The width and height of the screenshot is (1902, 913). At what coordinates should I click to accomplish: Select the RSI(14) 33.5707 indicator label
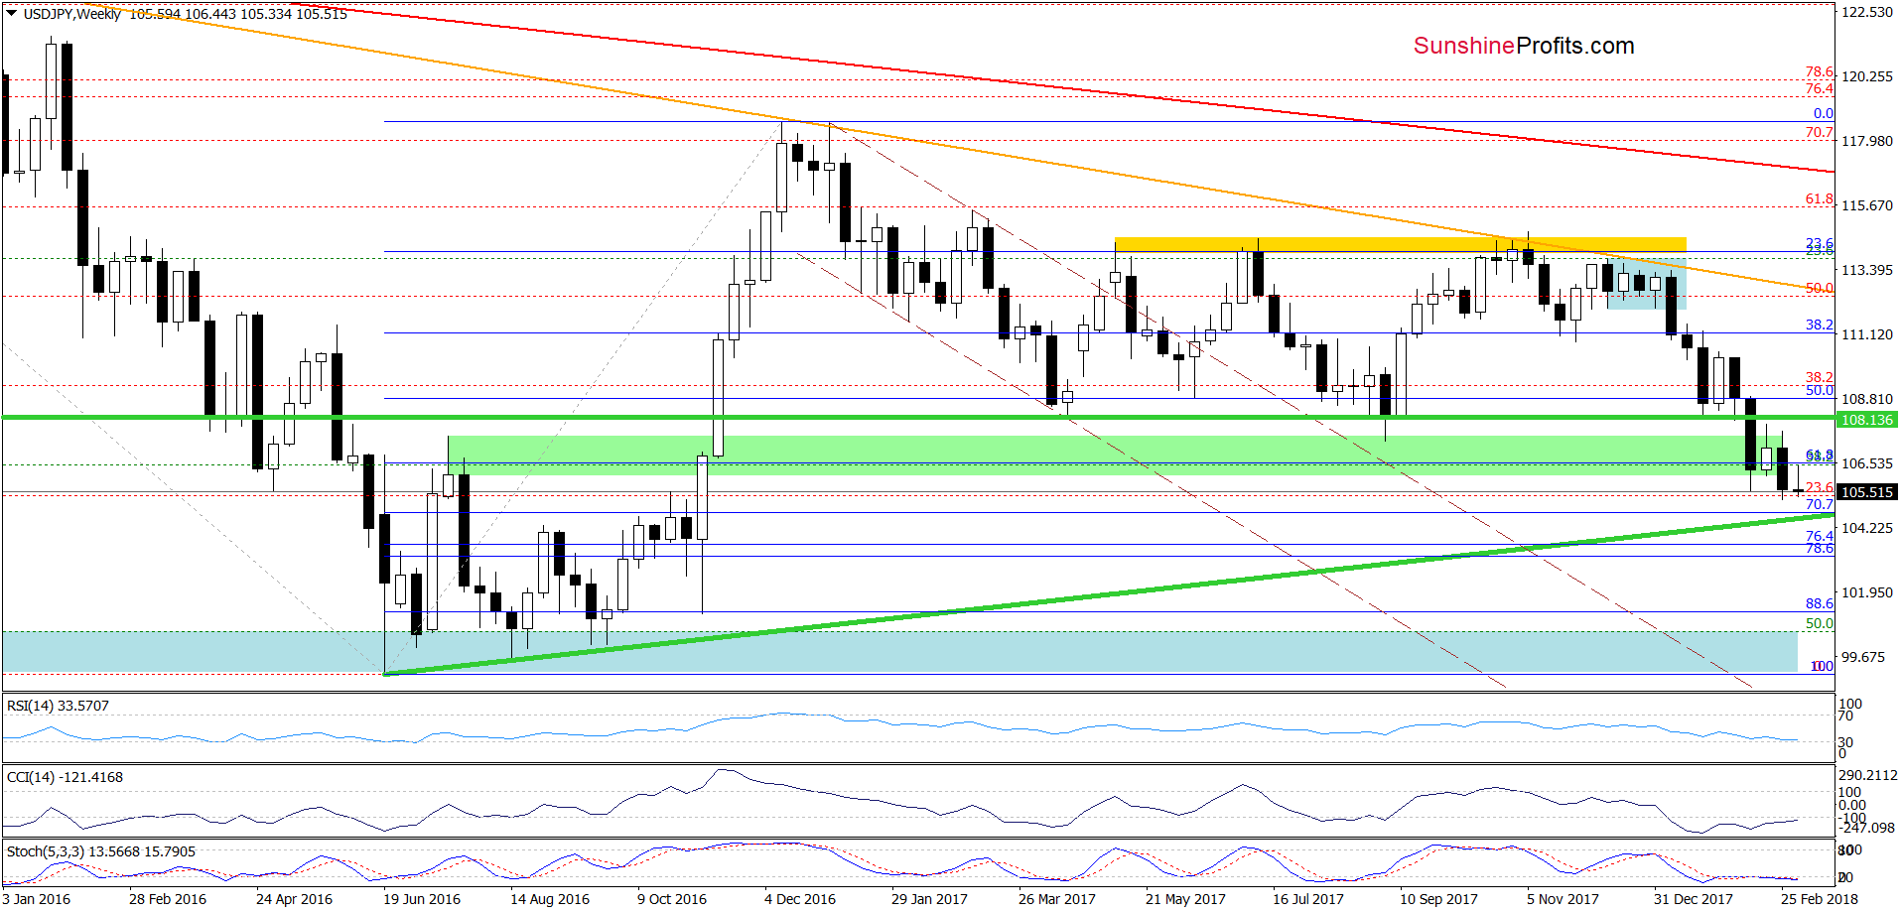point(58,706)
